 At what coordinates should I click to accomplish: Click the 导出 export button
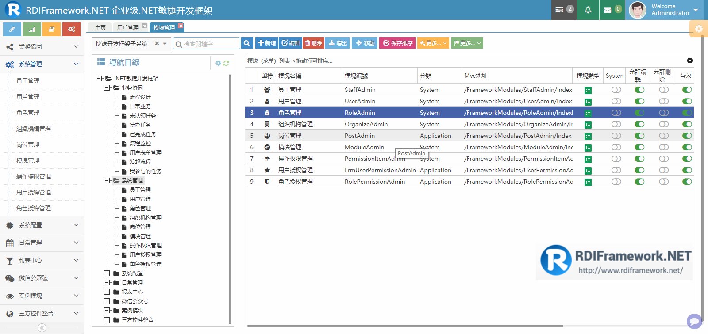coord(338,43)
